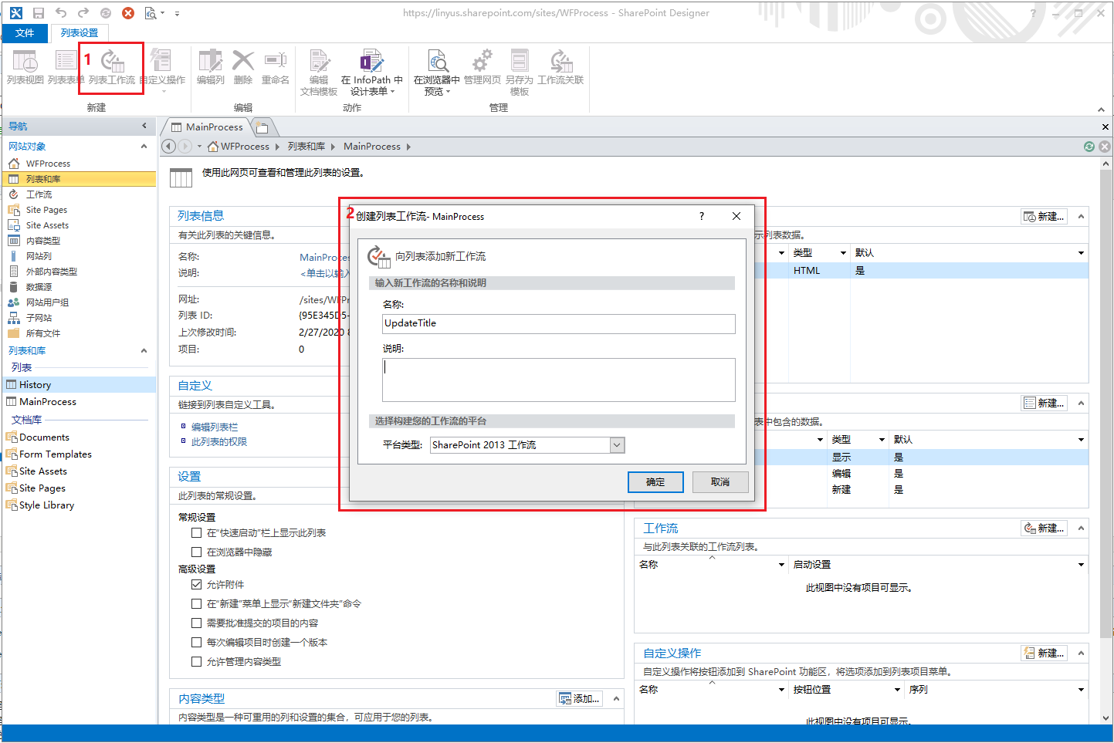Open the 按钮位置 column dropdown
Viewport: 1114px width, 743px height.
897,690
